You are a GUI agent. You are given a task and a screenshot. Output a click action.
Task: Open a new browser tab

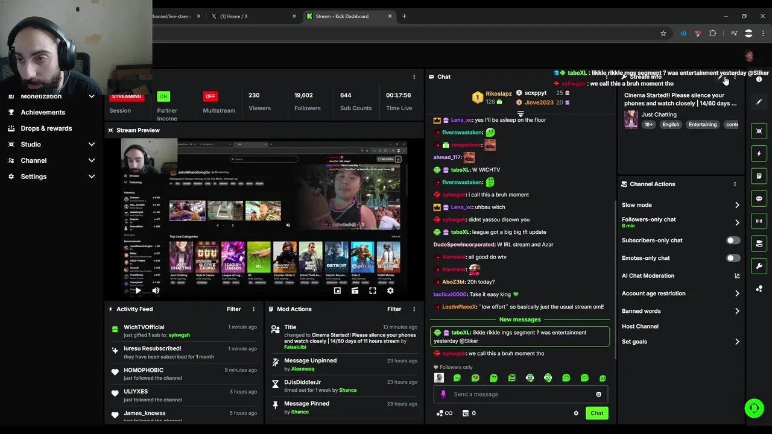pos(404,16)
